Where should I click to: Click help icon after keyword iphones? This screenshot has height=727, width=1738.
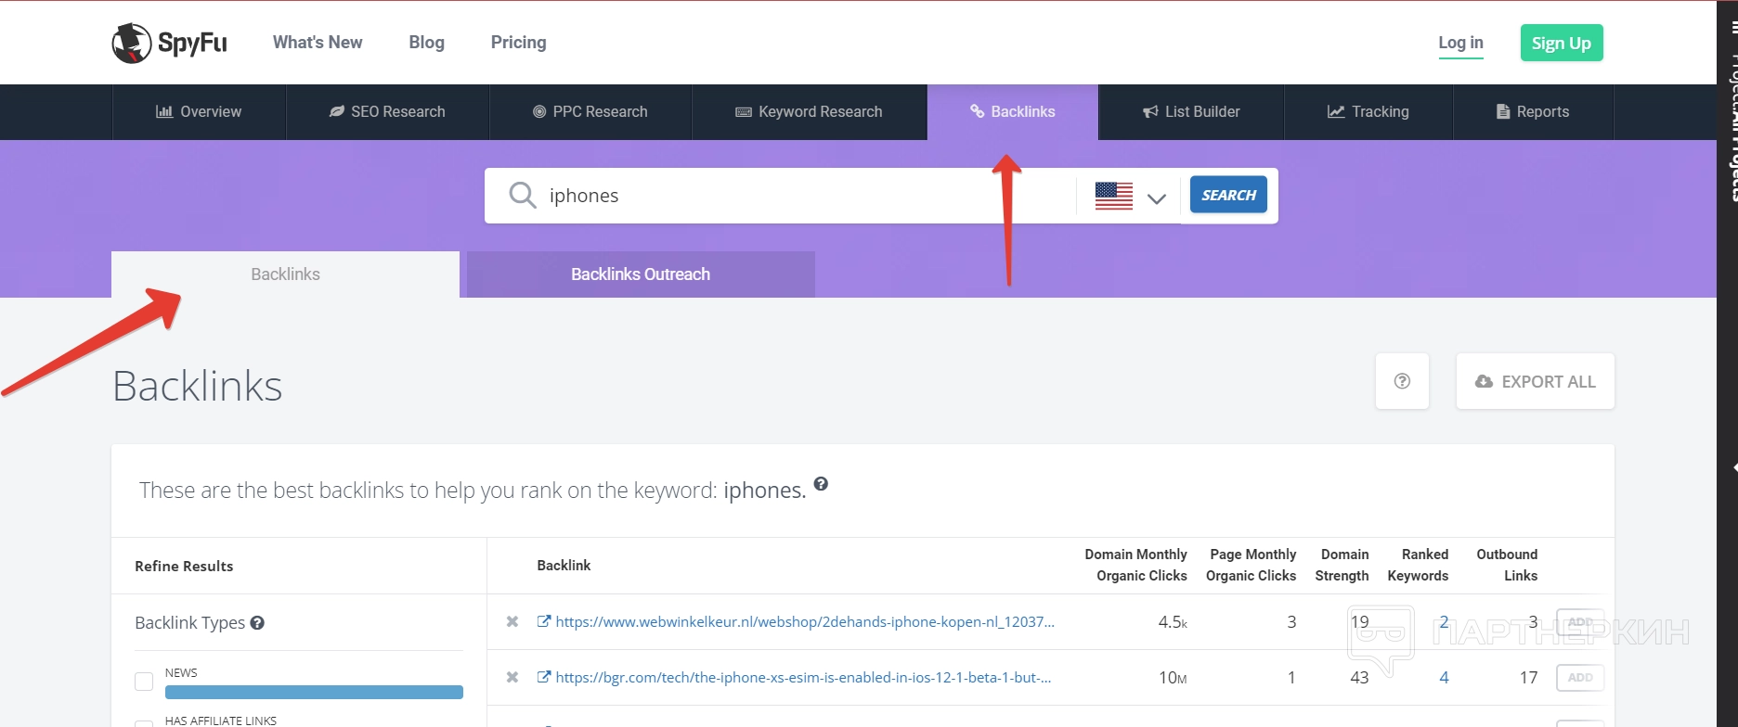point(821,484)
